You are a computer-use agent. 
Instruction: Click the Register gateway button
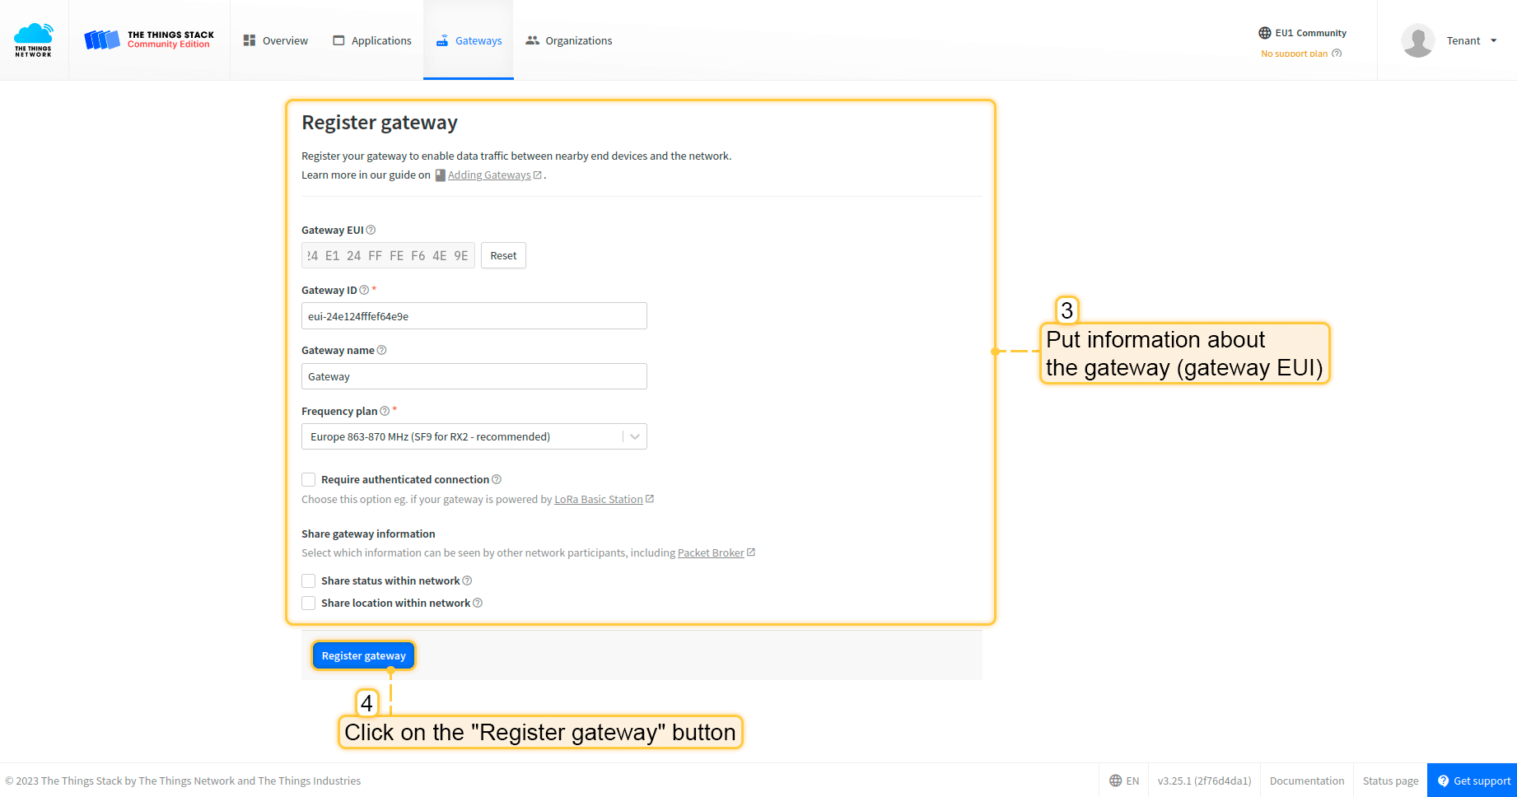coord(363,655)
